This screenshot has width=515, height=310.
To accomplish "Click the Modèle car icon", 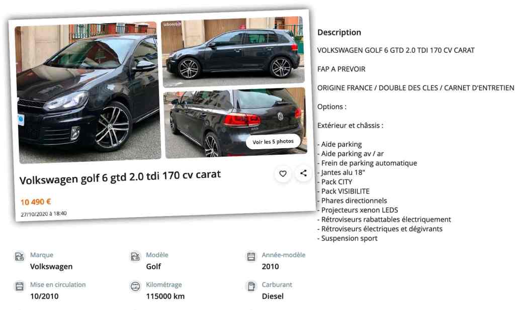I will click(x=135, y=256).
